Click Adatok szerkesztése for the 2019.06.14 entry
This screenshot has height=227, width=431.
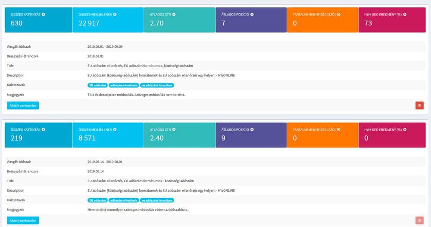[23, 221]
